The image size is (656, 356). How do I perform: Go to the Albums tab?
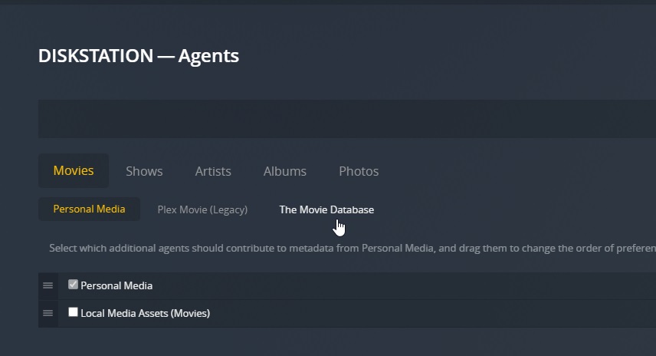tap(285, 171)
